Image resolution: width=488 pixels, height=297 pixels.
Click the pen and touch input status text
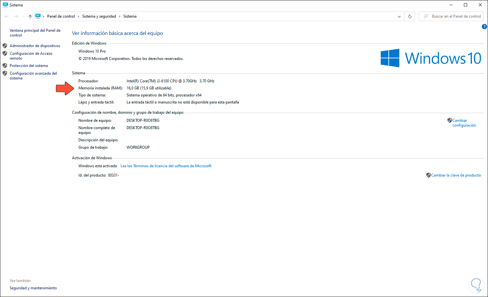(x=183, y=102)
